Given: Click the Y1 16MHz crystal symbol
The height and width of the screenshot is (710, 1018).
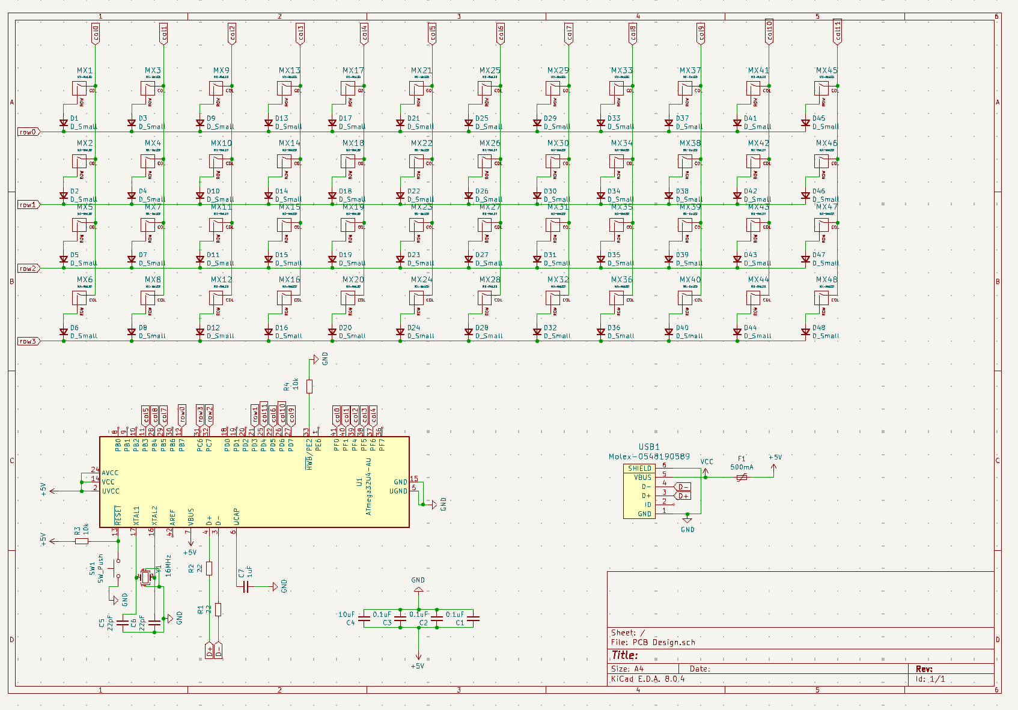Looking at the screenshot, I should 145,577.
